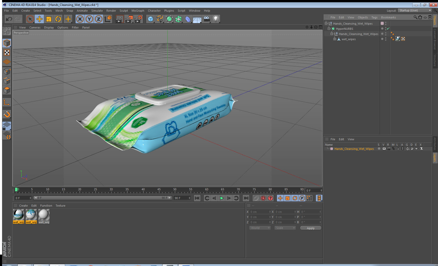Click the Record active objects button
Screen dimensions: 438x266
pos(256,198)
